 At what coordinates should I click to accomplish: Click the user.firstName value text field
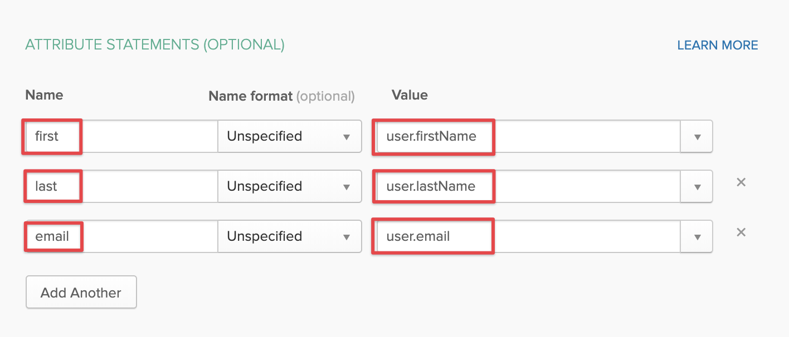527,137
